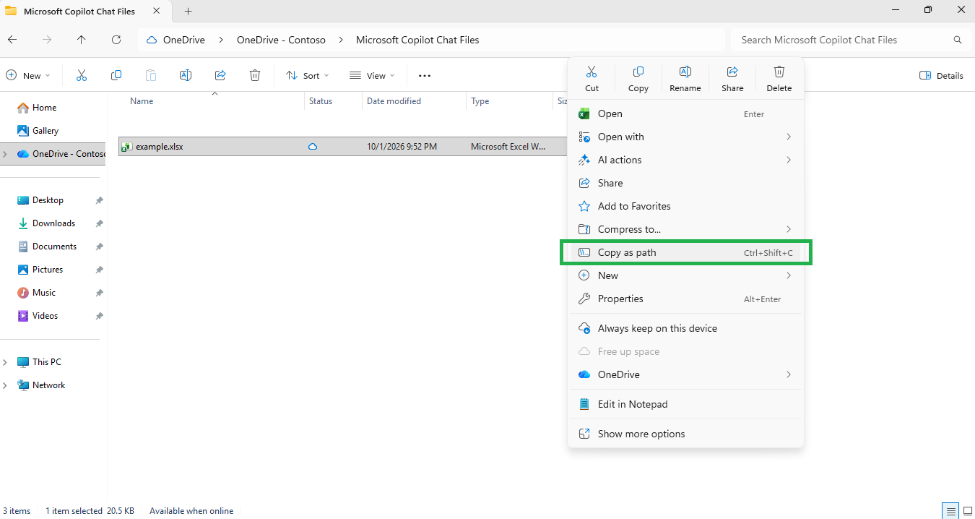The image size is (975, 519).
Task: Click the Delete trash icon in the context menu
Action: click(x=779, y=72)
